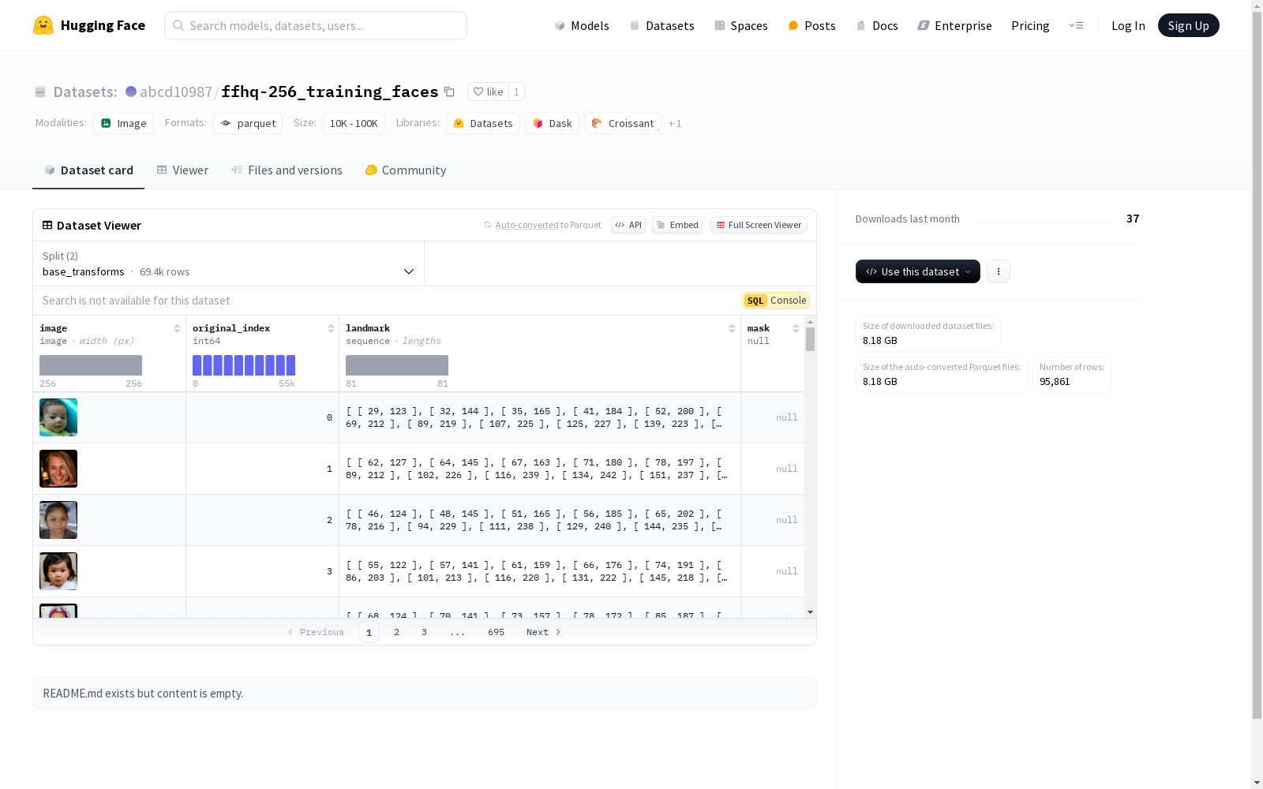Open the face thumbnail in row 2
Image resolution: width=1263 pixels, height=789 pixels.
pyautogui.click(x=58, y=520)
